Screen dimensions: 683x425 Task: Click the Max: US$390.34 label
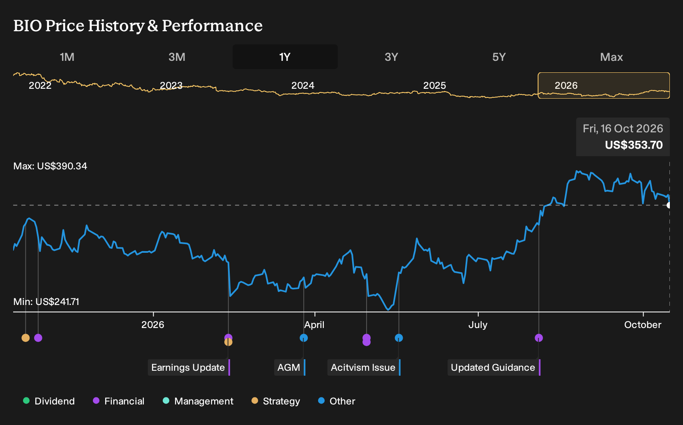pyautogui.click(x=50, y=166)
